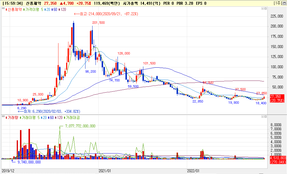Click the 100,000 price axis label
Image resolution: width=287 pixels, height=174 pixels.
pyautogui.click(x=277, y=67)
